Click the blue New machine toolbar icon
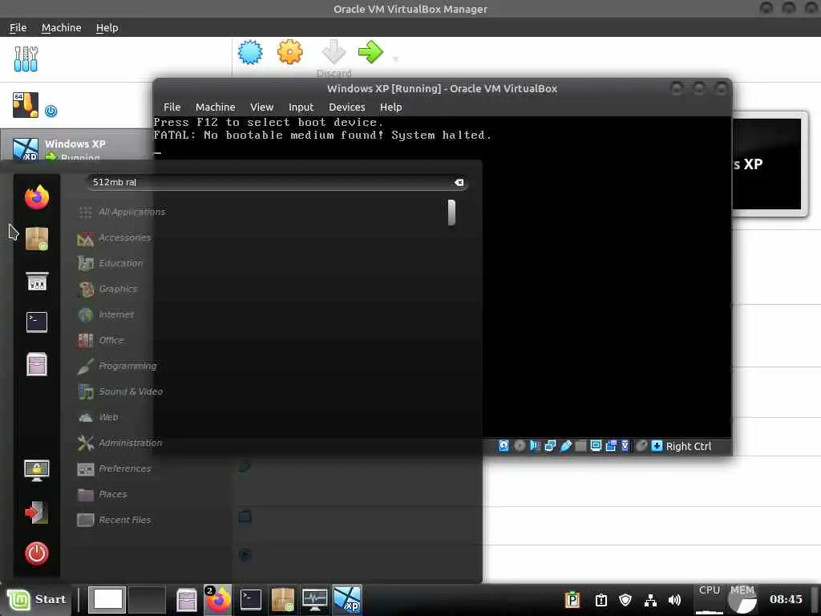This screenshot has height=616, width=821. [x=250, y=52]
